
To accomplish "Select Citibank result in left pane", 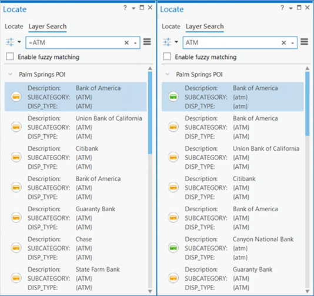I will coord(75,158).
